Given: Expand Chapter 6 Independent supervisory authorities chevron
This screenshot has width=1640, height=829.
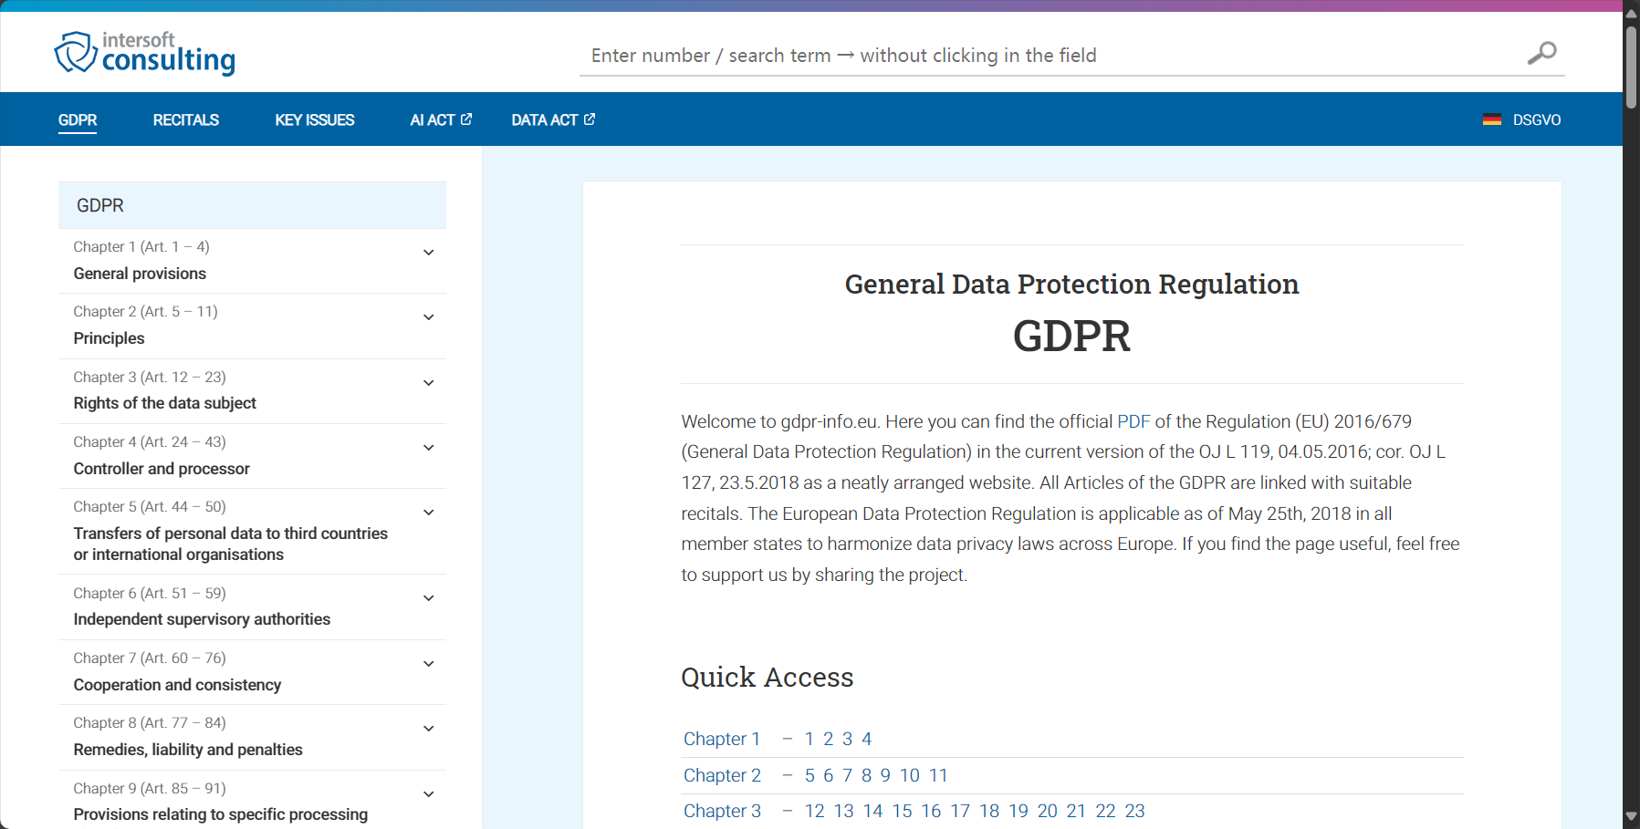Looking at the screenshot, I should click(x=428, y=598).
